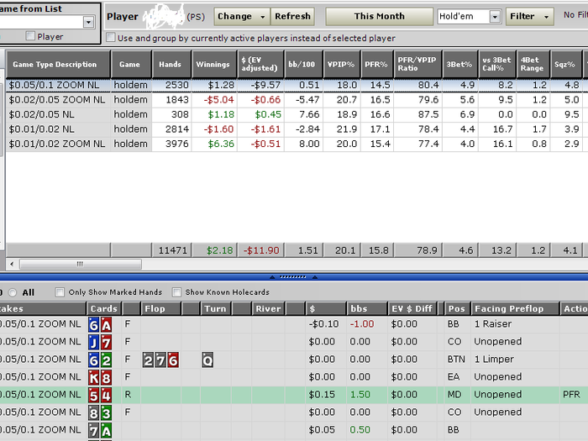Refresh the player report
Viewport: 588px width, 441px height.
click(292, 17)
